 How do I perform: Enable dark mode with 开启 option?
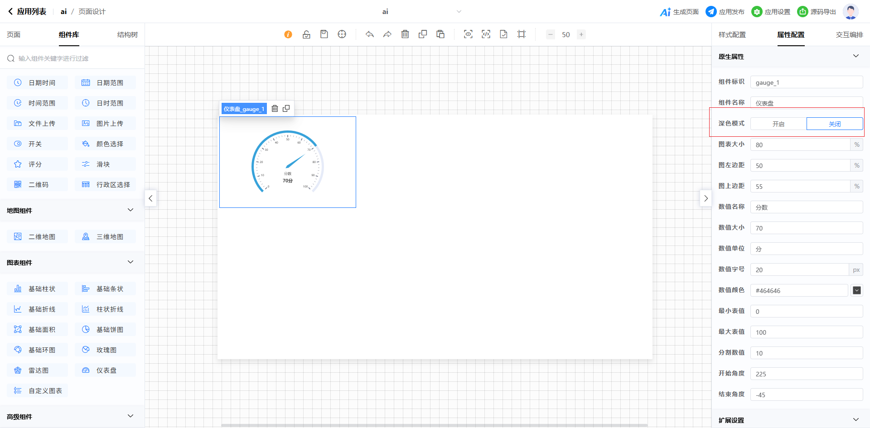click(x=778, y=124)
